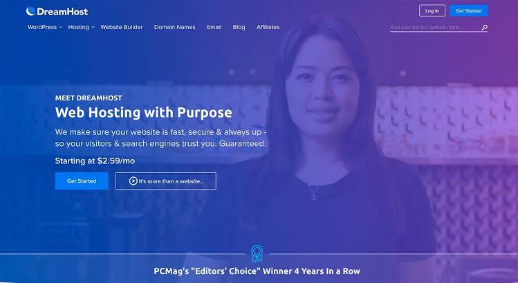Open the WordPress navigation menu
Screen dimensions: 518x283
[42, 27]
